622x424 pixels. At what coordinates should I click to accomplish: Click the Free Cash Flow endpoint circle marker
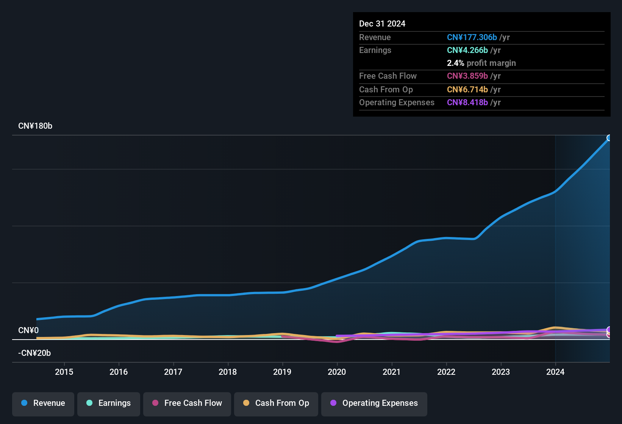pos(609,336)
